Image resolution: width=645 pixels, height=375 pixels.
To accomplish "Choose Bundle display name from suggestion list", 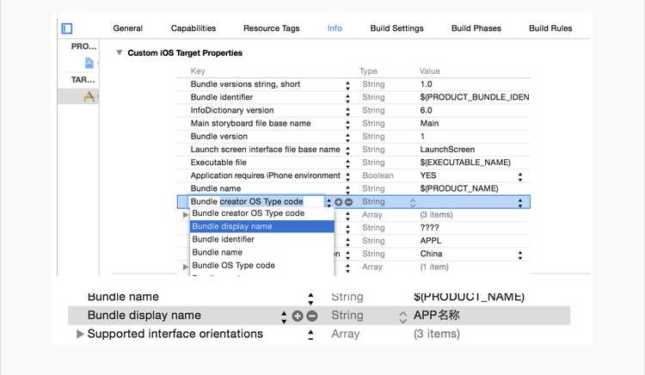I will [x=262, y=226].
